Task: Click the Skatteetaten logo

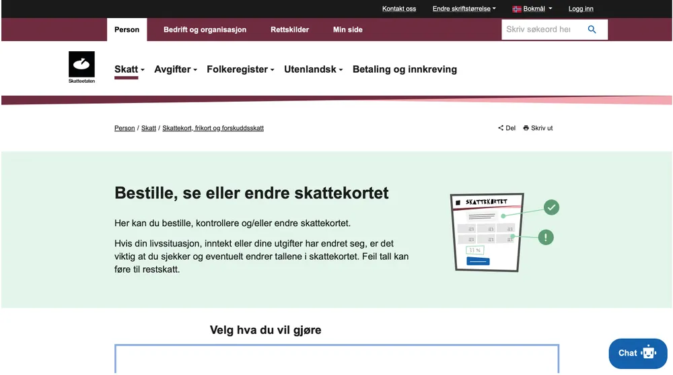Action: pos(81,67)
